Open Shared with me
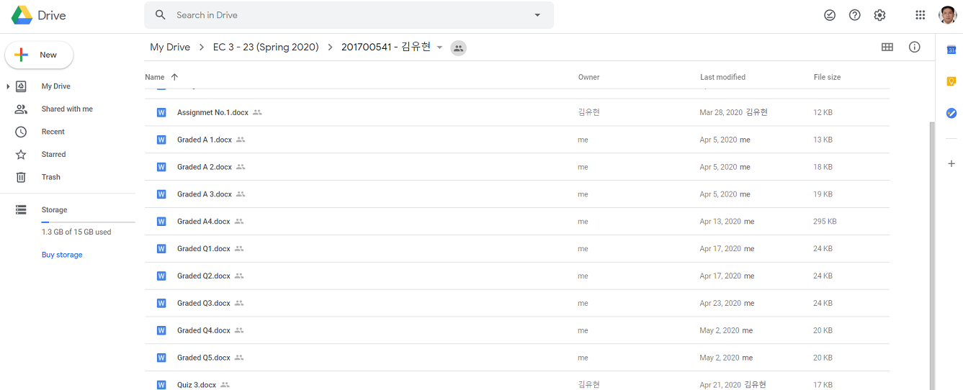Viewport: 963px width, 390px height. (67, 109)
